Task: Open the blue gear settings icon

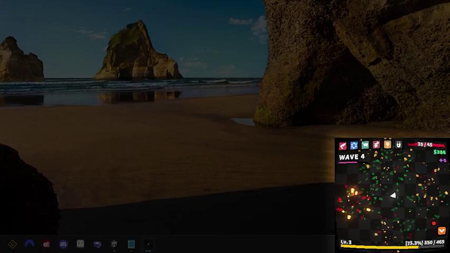Action: 354,145
